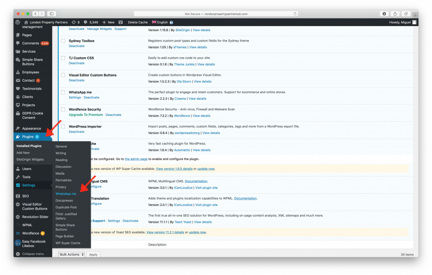The width and height of the screenshot is (432, 275).
Task: Click the Testimonials heart icon
Action: tap(18, 88)
